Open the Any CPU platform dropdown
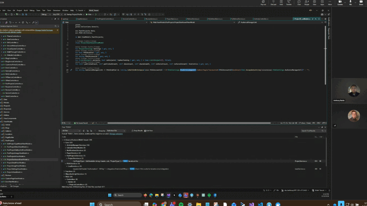 coord(57,14)
